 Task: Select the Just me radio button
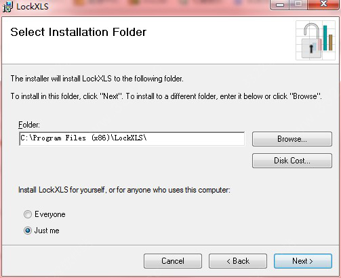pos(28,231)
